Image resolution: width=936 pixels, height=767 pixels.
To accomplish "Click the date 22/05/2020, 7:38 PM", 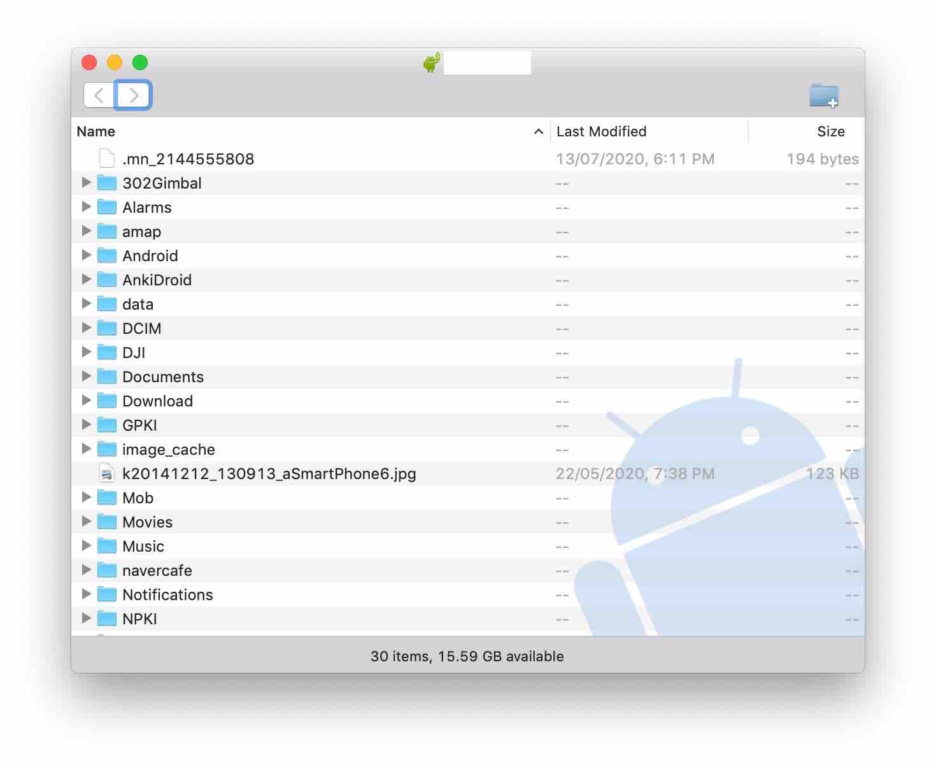I will coord(635,473).
